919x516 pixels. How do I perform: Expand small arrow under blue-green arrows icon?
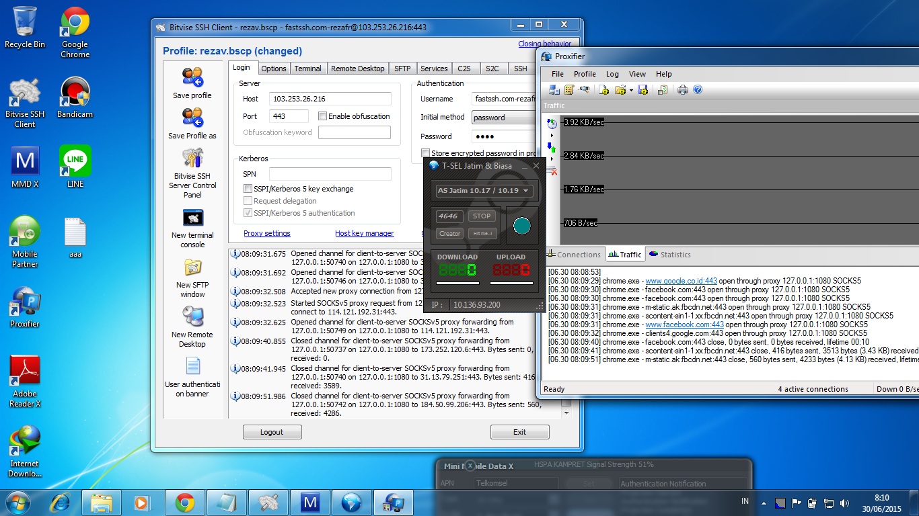click(552, 159)
